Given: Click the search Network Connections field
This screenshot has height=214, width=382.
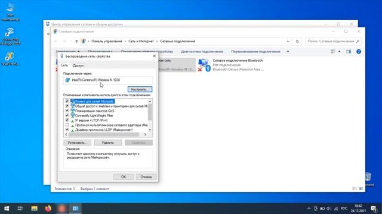Looking at the screenshot, I should pyautogui.click(x=333, y=41).
